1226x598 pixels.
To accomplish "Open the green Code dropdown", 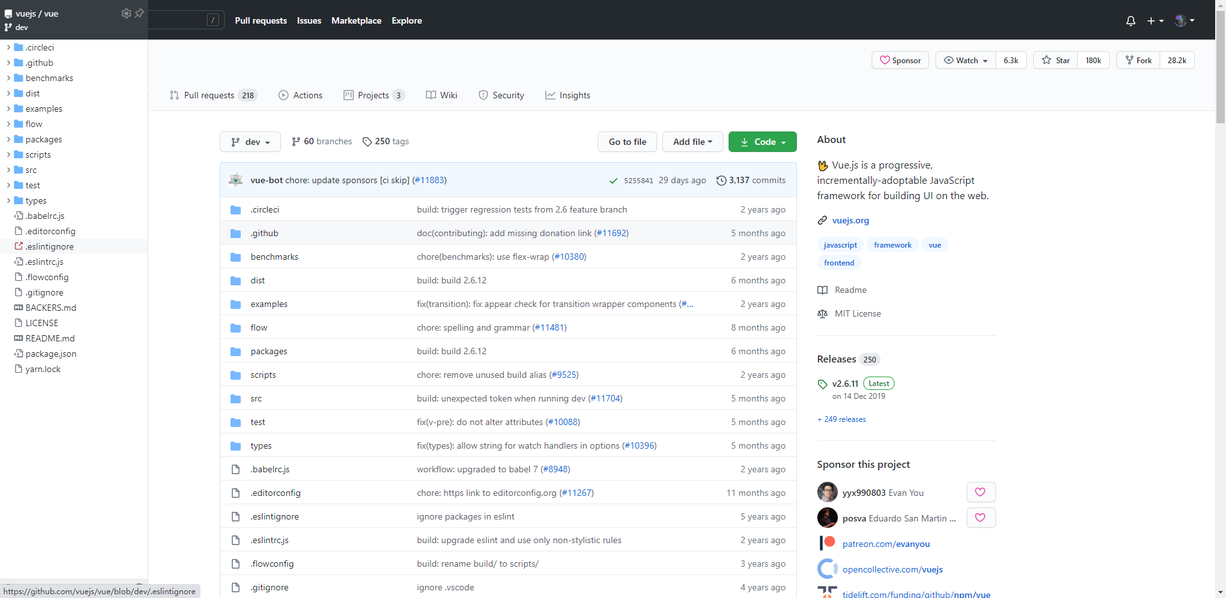I will click(762, 142).
